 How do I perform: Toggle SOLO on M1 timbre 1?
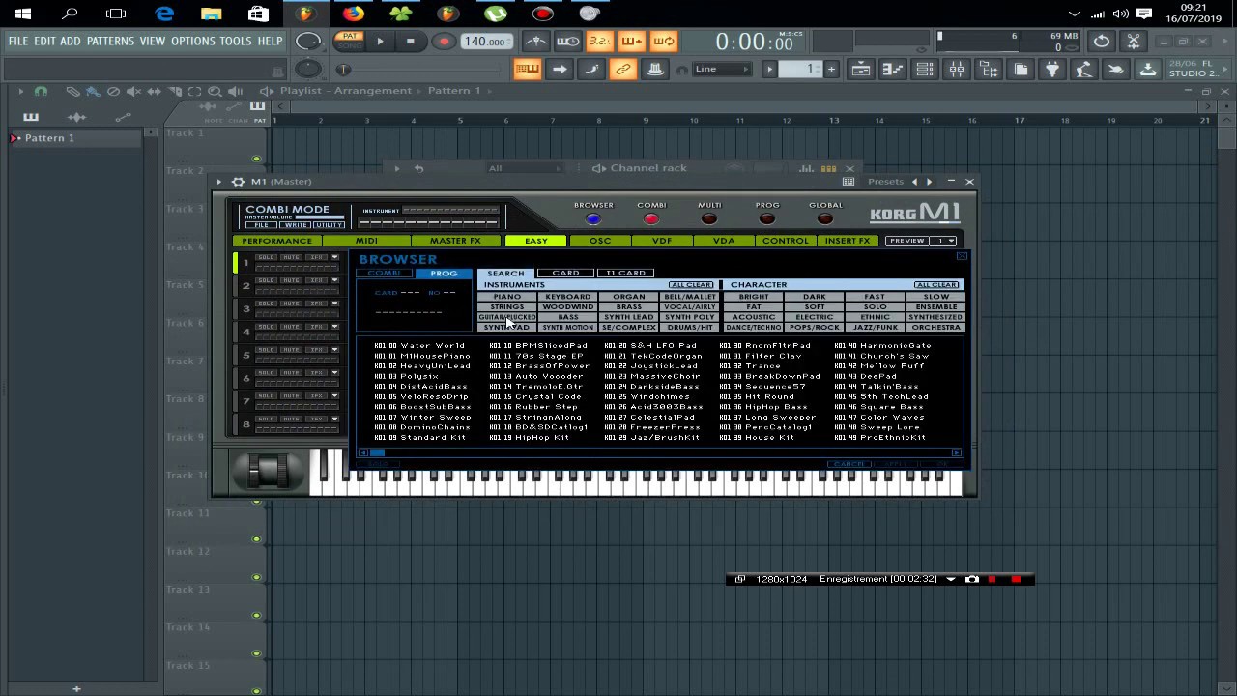266,257
